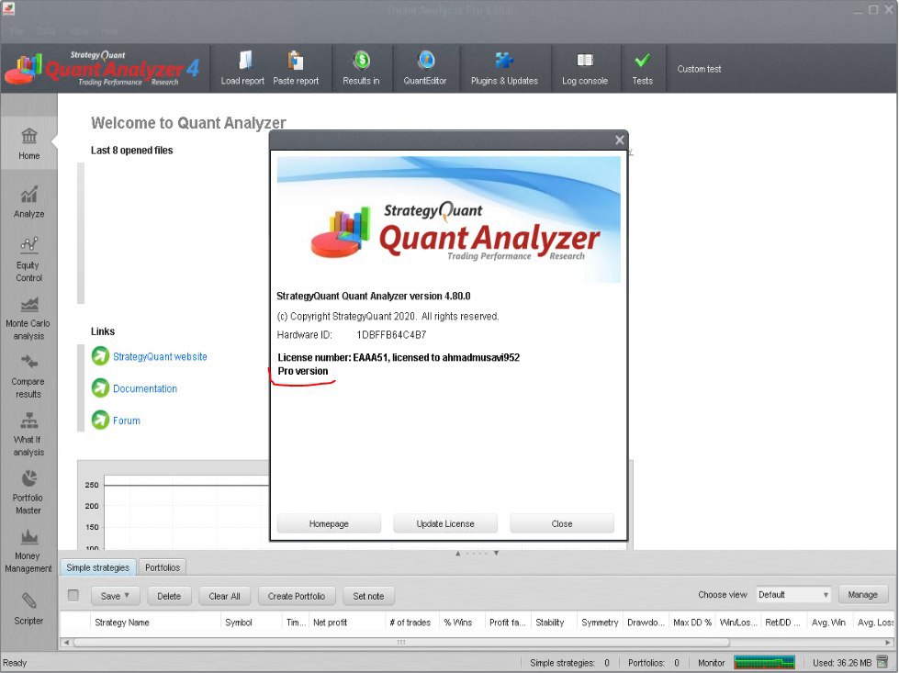The height and width of the screenshot is (673, 899).
Task: Open Plugins & Updates
Action: (x=504, y=68)
